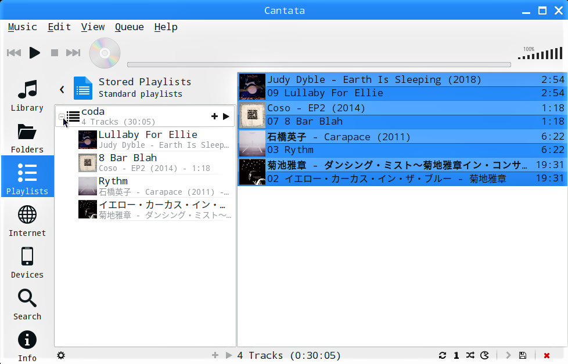Viewport: 568px width, 364px height.
Task: Click the CD cover art icon
Action: (x=105, y=53)
